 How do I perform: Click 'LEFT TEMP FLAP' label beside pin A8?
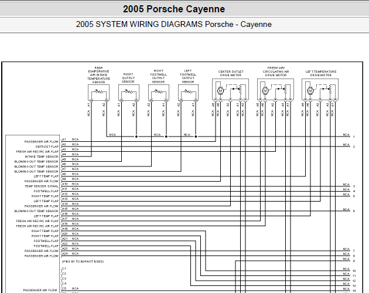(46, 176)
